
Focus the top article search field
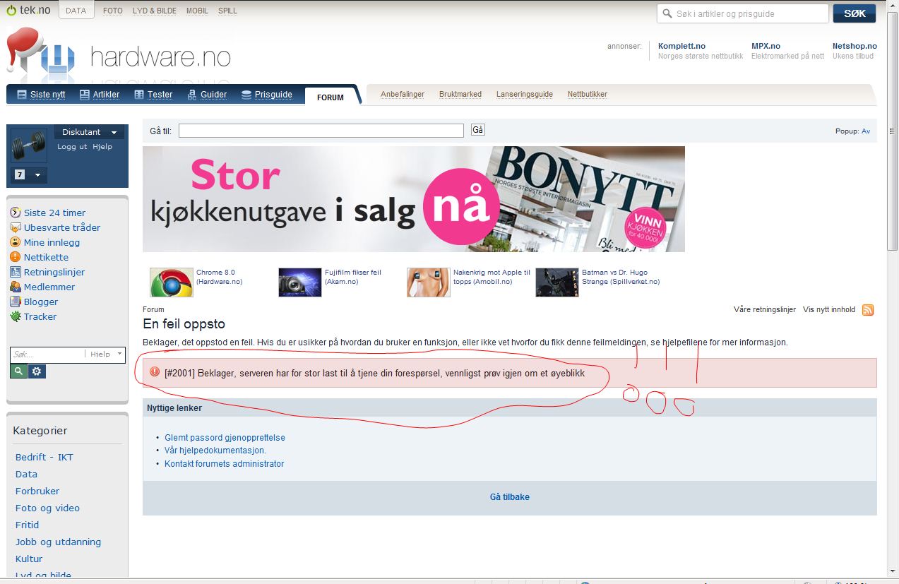pos(743,13)
